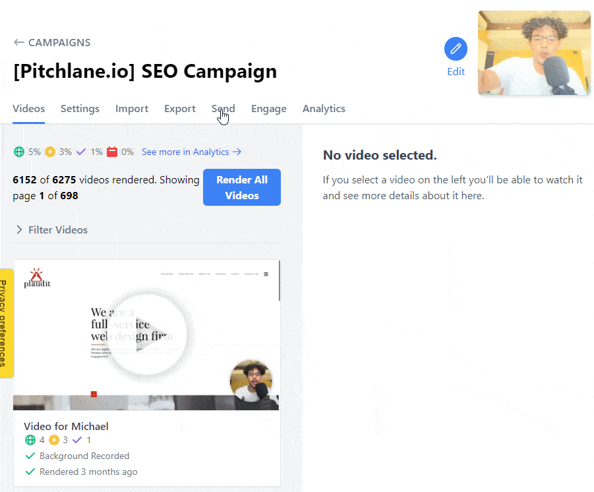The image size is (594, 492).
Task: Click Background Recorded status text
Action: coord(84,456)
